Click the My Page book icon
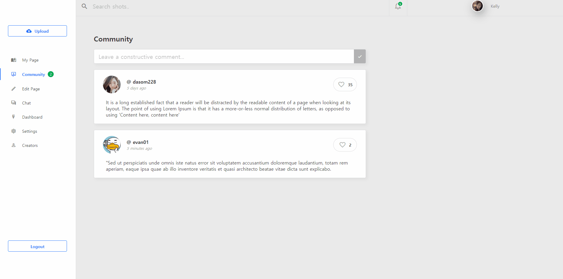The height and width of the screenshot is (279, 563). (x=14, y=60)
